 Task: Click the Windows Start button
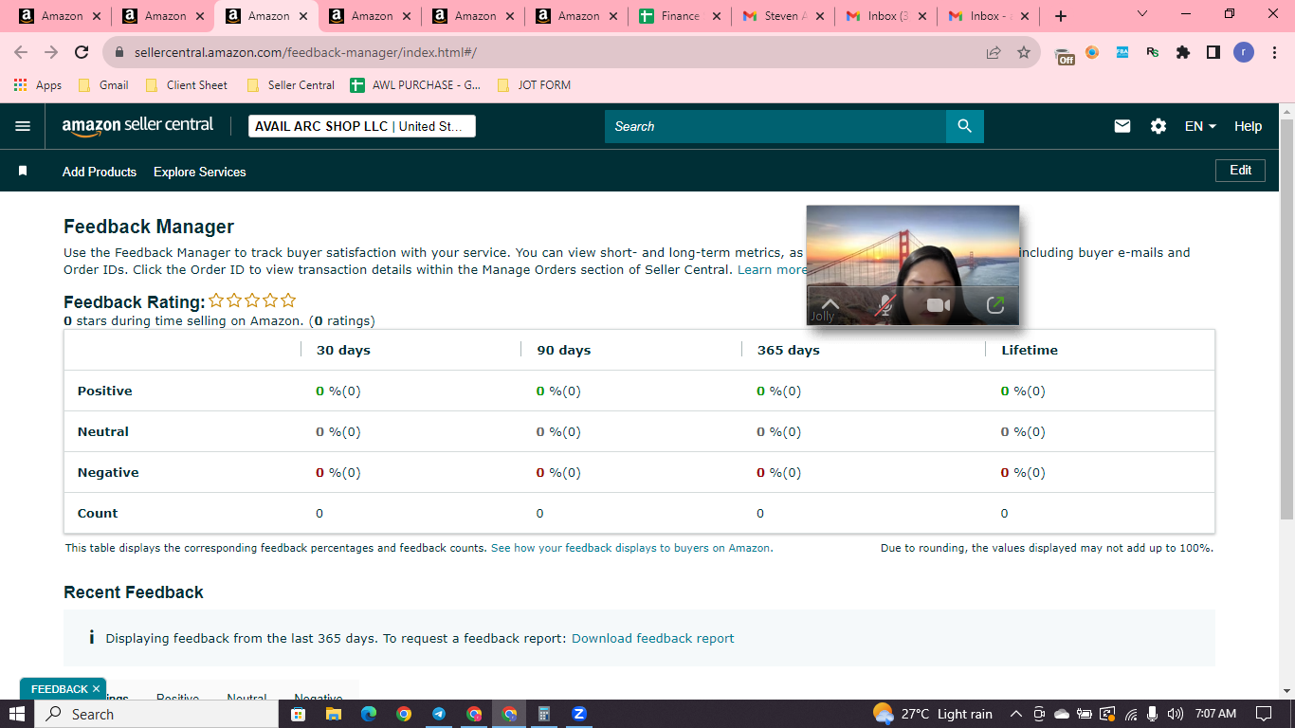coord(17,714)
